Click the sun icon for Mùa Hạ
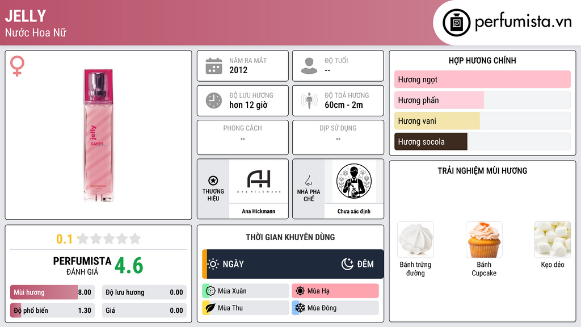Image resolution: width=581 pixels, height=327 pixels. click(x=300, y=291)
